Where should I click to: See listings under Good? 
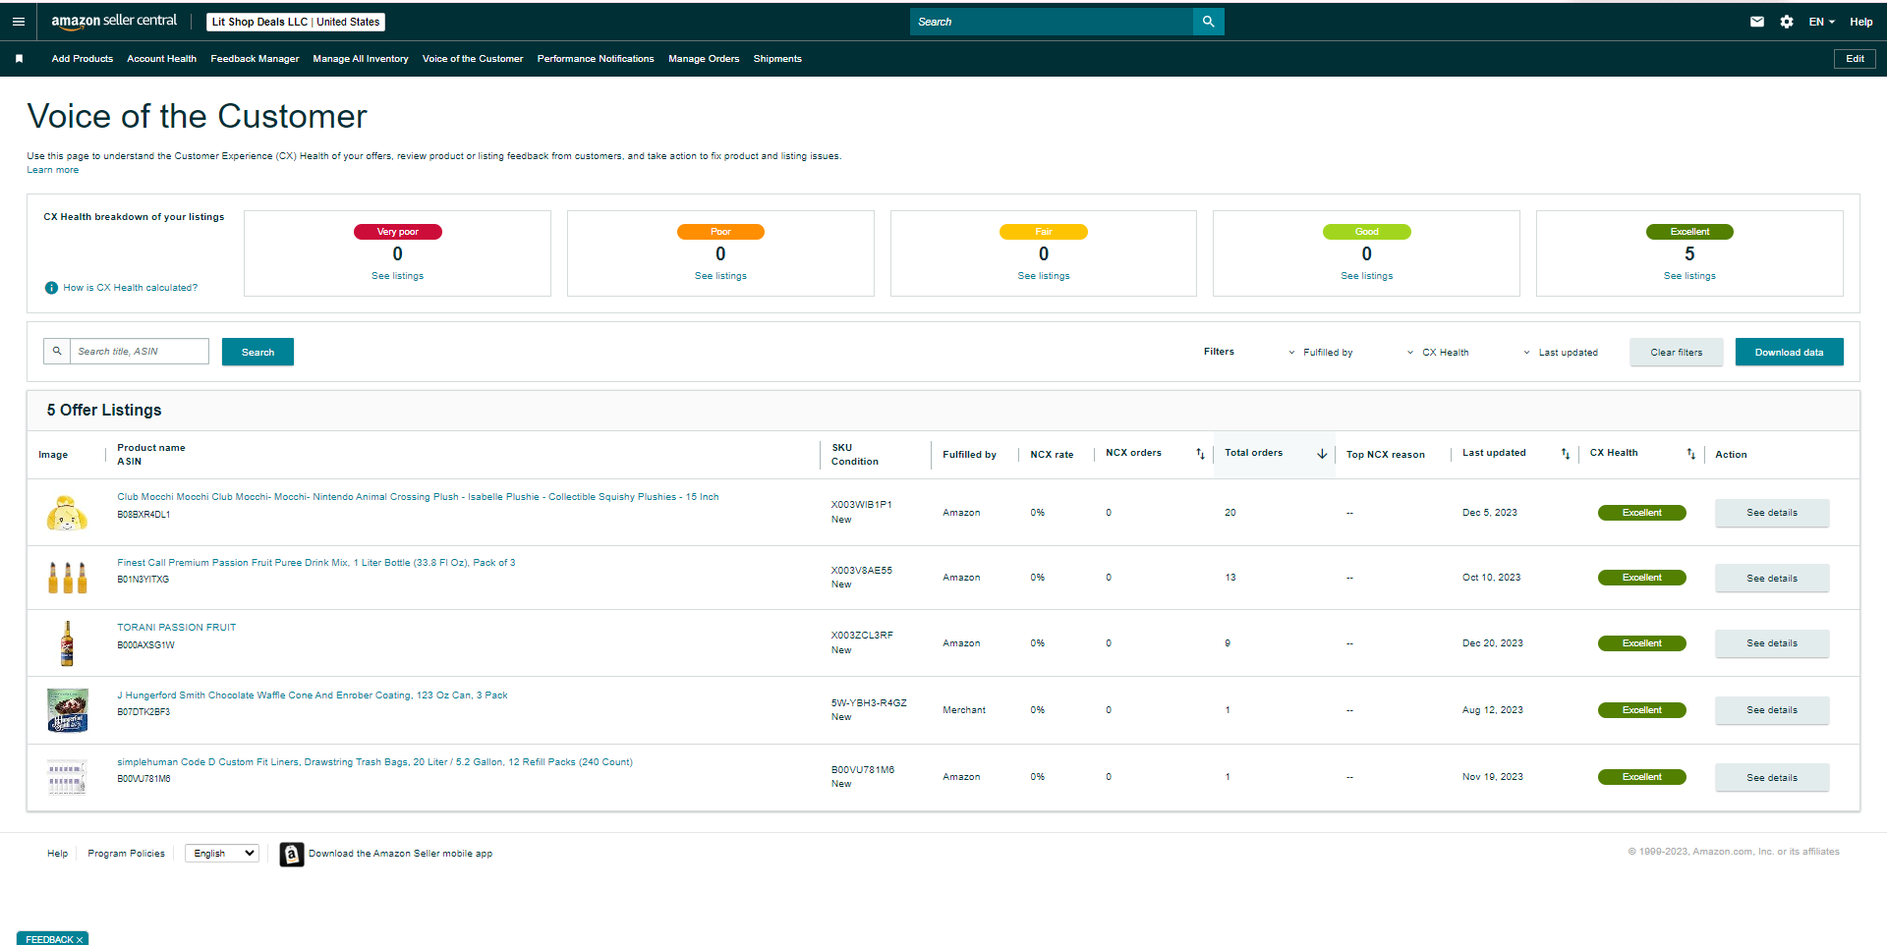coord(1366,276)
